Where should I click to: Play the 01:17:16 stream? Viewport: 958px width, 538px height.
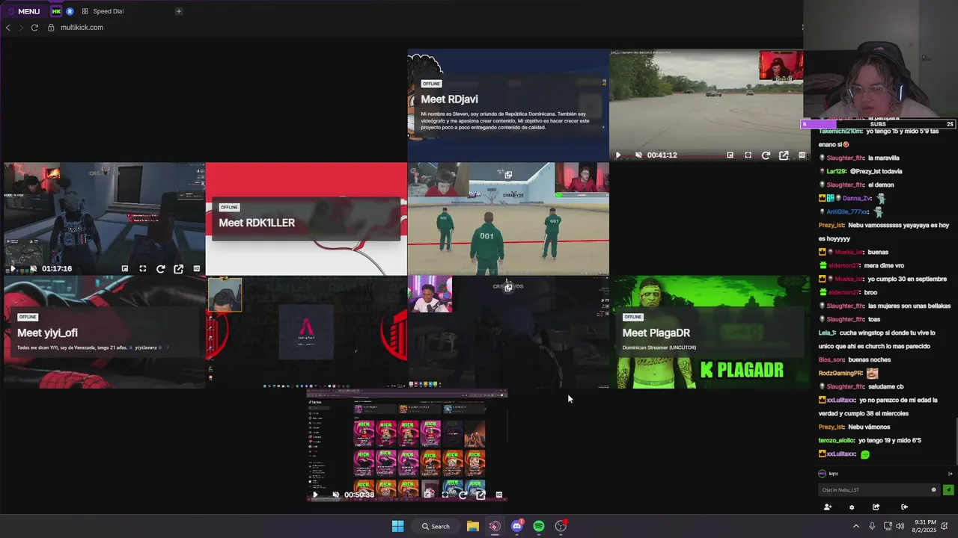13,269
